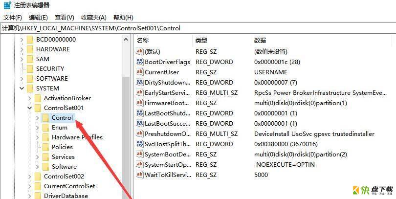Select the SAM folder icon
The height and width of the screenshot is (199, 396).
(x=30, y=59)
